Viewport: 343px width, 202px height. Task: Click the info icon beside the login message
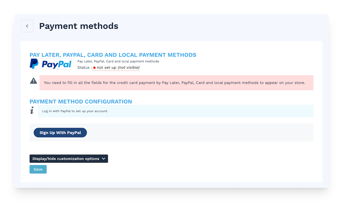pyautogui.click(x=32, y=110)
